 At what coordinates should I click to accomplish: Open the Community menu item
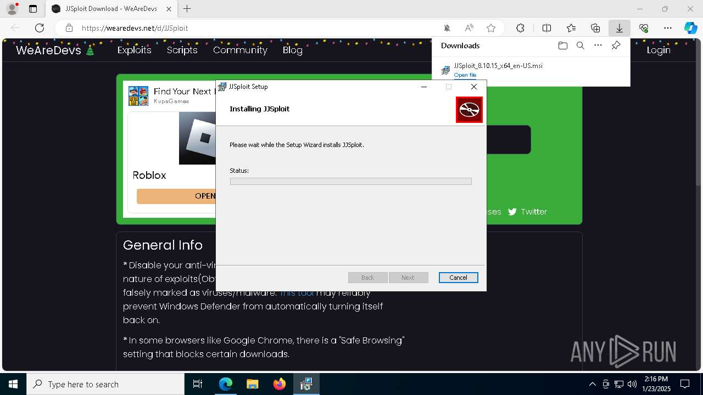[x=240, y=50]
